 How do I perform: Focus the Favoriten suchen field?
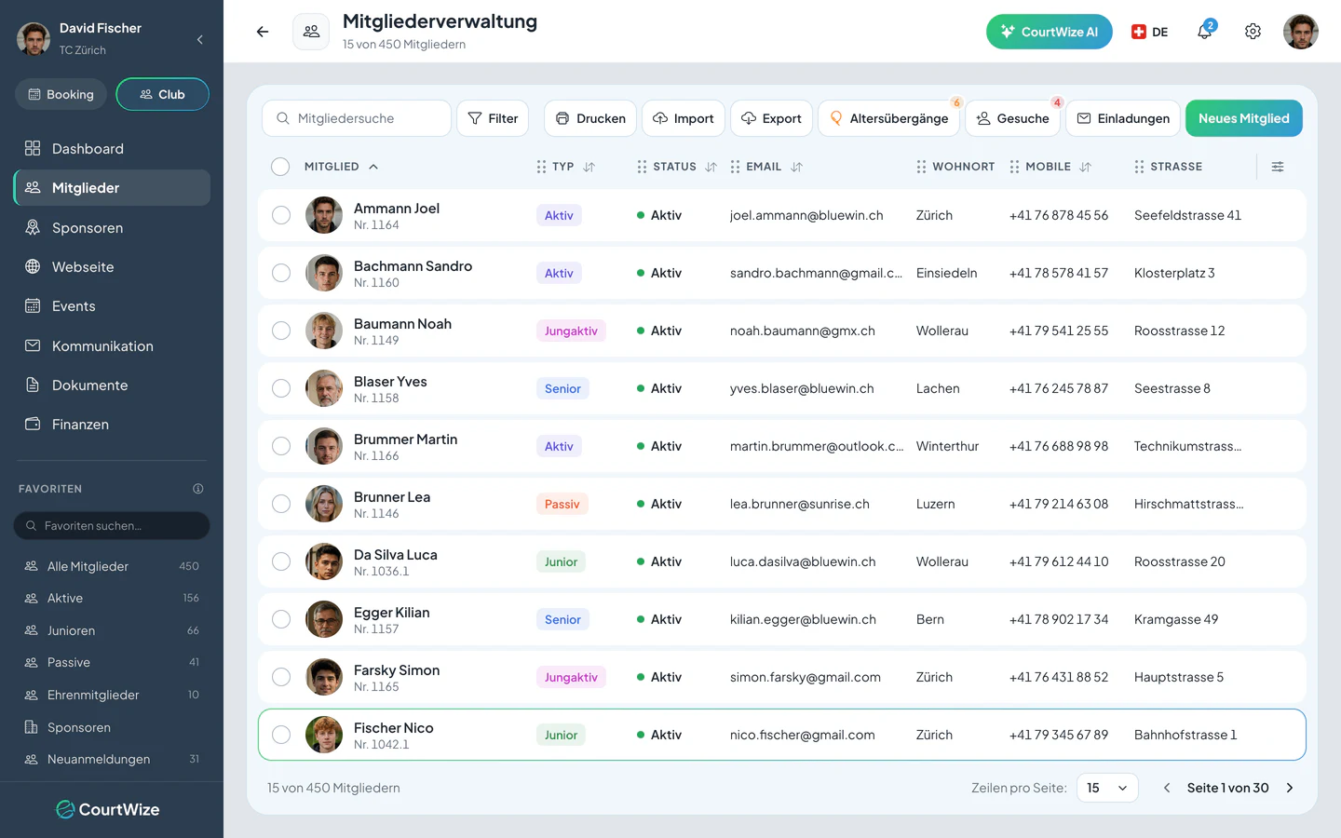point(112,525)
